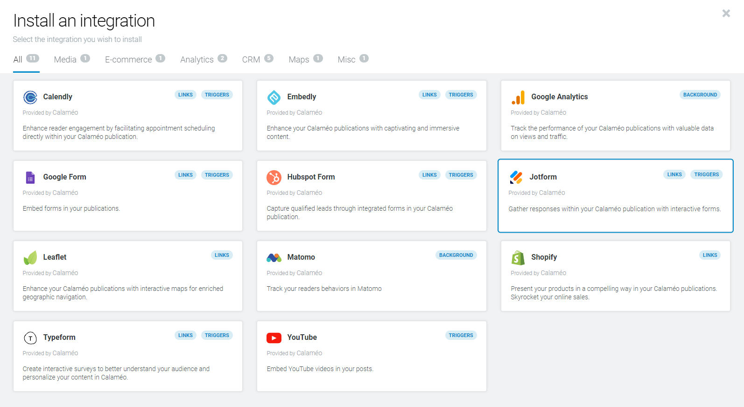This screenshot has width=744, height=407.
Task: Click BACKGROUND tag on Google Analytics card
Action: point(700,95)
